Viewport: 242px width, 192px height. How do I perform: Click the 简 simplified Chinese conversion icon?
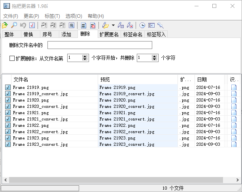coord(72,25)
